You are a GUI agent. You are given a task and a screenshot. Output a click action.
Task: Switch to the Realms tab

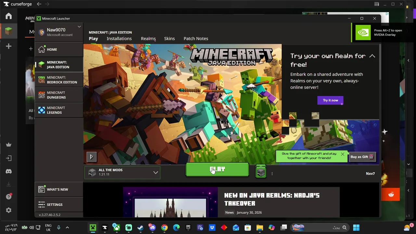pos(148,39)
